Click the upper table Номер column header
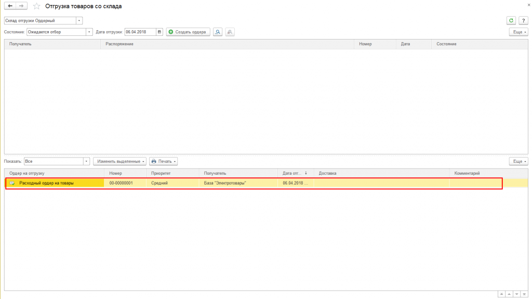Image resolution: width=532 pixels, height=299 pixels. [375, 44]
